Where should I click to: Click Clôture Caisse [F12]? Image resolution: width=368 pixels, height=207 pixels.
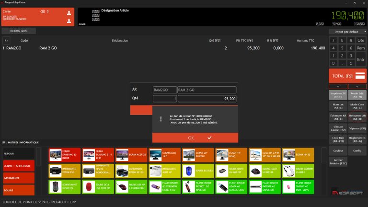pyautogui.click(x=338, y=128)
